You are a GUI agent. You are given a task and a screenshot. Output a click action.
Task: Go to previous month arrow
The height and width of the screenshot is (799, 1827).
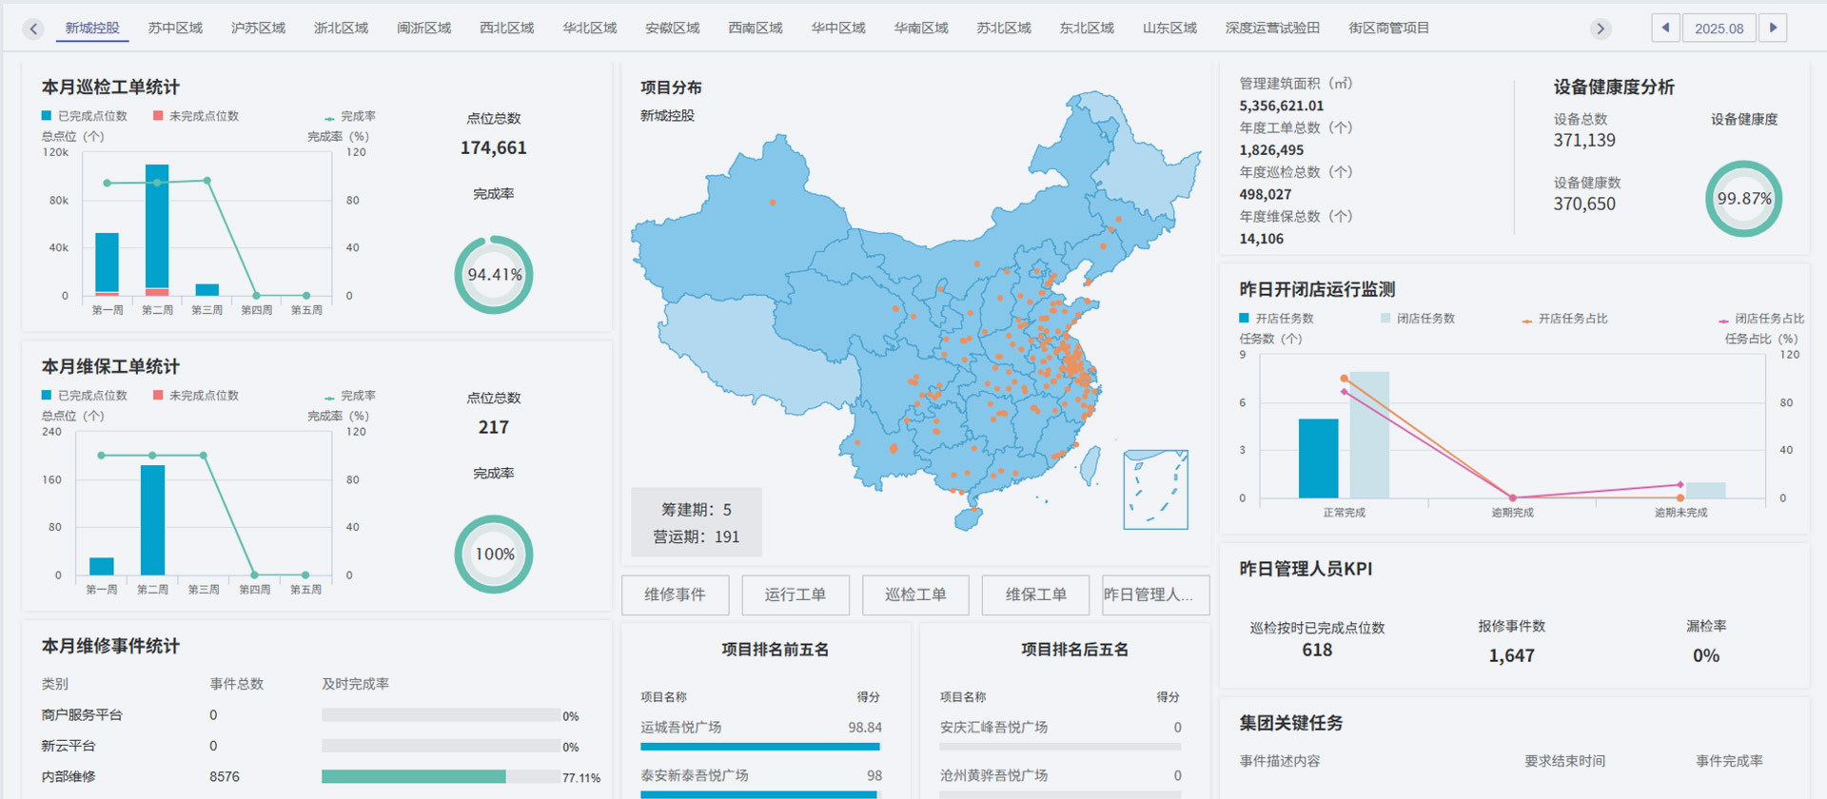point(1665,28)
